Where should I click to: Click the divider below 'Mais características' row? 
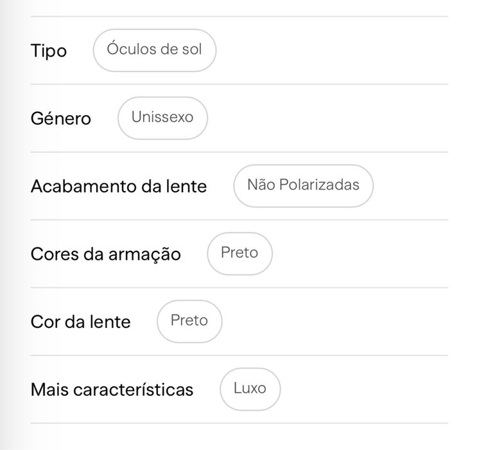239,424
